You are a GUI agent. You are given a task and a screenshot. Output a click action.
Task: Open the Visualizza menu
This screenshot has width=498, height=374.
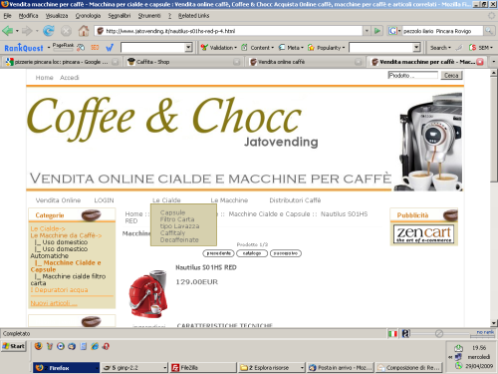click(57, 16)
